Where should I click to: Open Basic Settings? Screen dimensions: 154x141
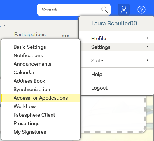point(41,47)
